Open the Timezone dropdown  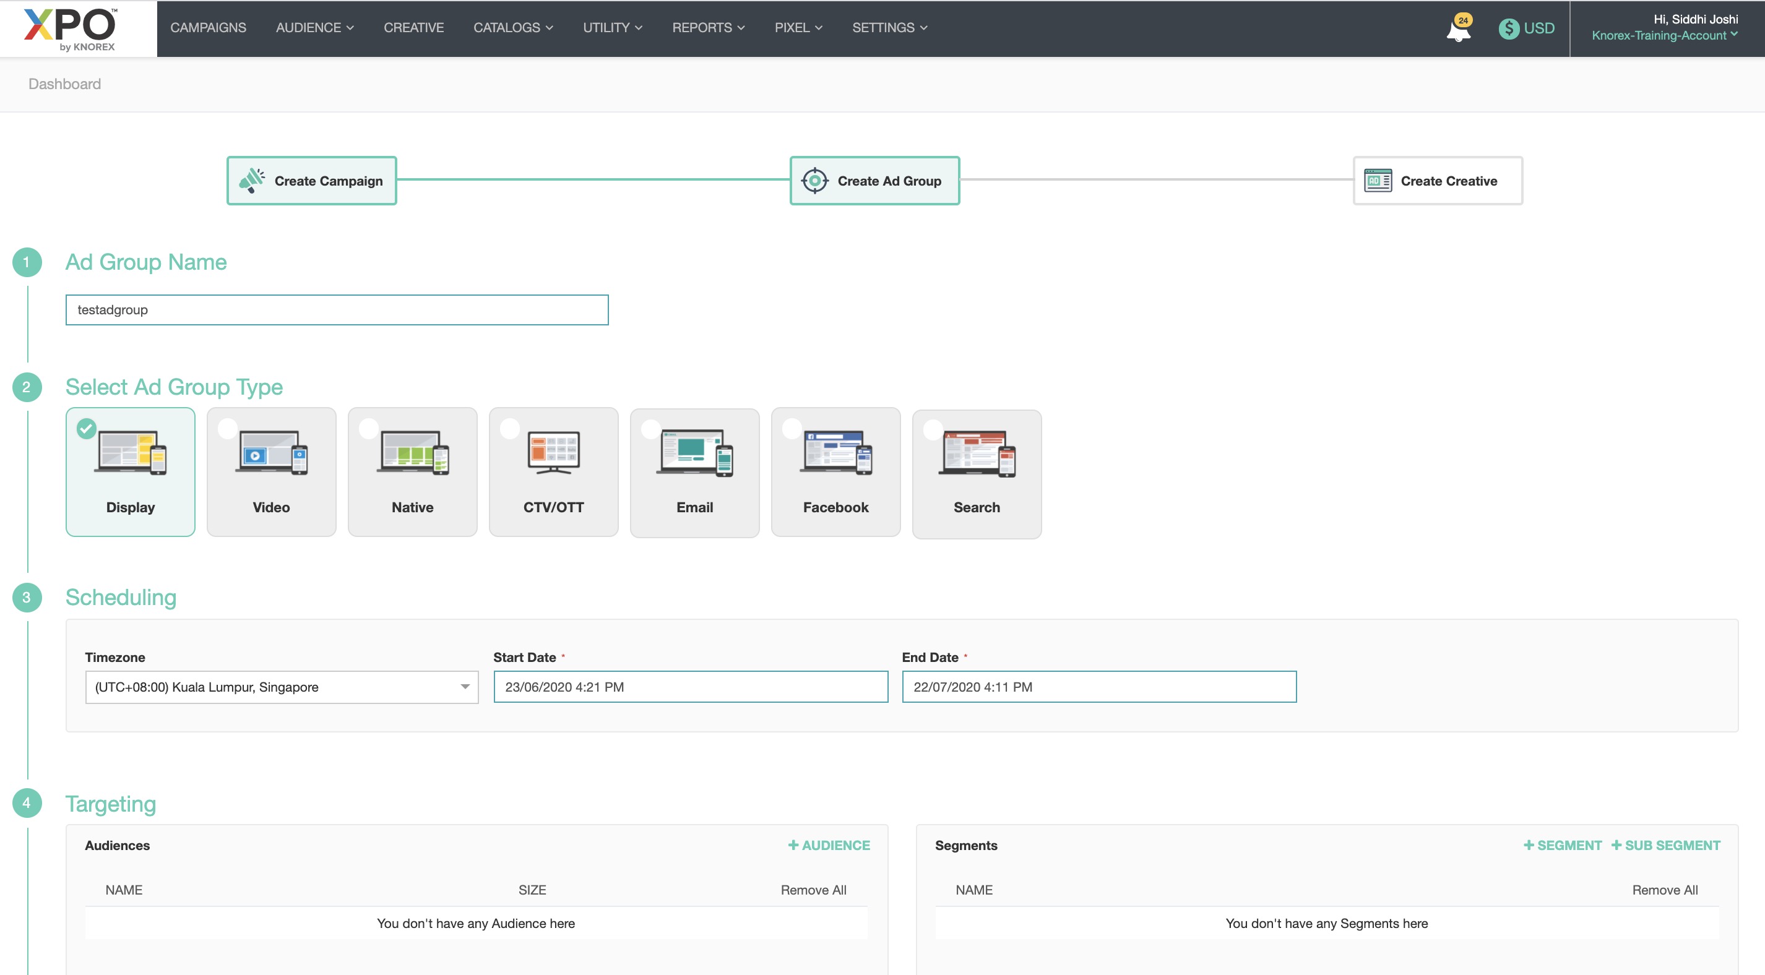click(x=282, y=687)
